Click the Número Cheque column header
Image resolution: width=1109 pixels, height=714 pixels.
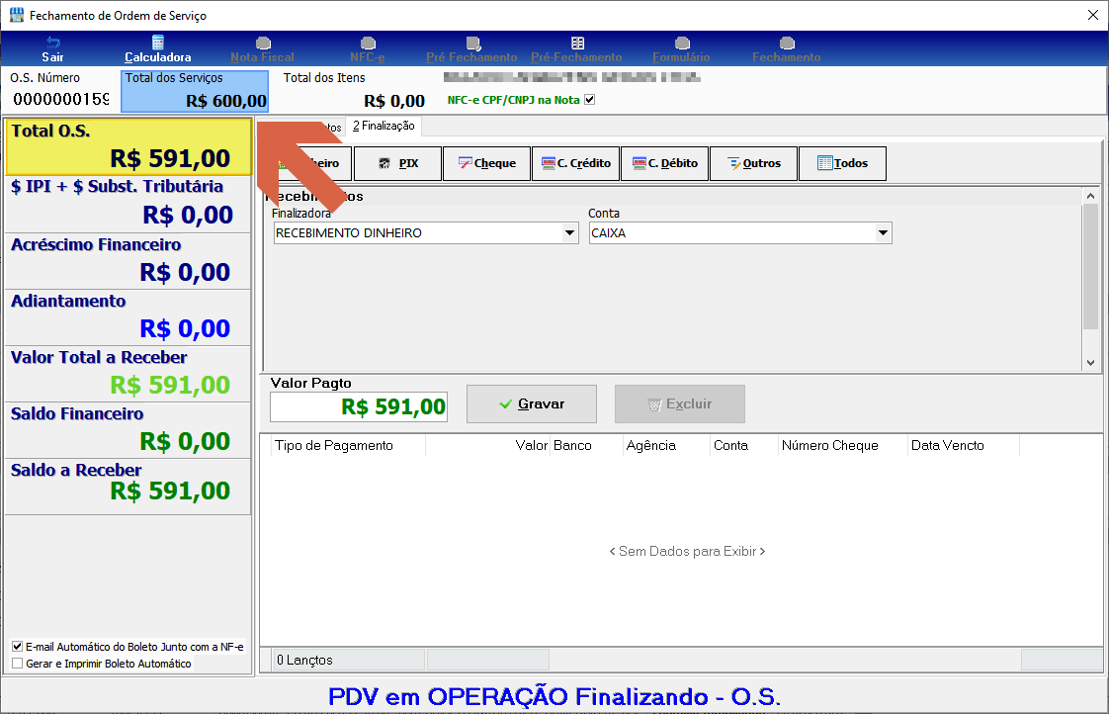pos(843,445)
